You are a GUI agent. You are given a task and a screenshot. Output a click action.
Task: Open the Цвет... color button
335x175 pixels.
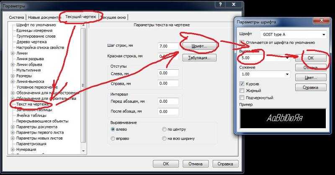pyautogui.click(x=311, y=78)
